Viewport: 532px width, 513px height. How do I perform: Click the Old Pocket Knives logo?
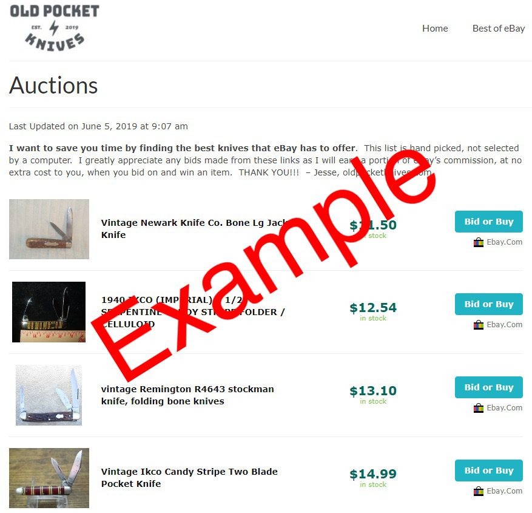click(54, 28)
